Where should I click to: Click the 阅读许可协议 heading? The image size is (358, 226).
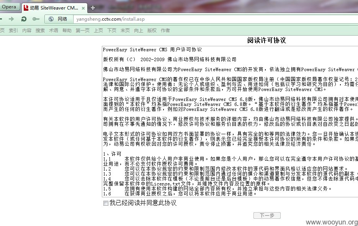[x=266, y=41]
